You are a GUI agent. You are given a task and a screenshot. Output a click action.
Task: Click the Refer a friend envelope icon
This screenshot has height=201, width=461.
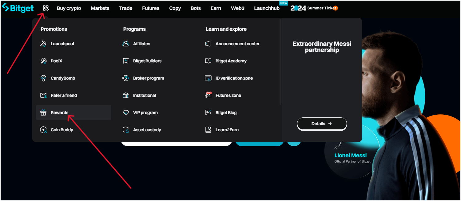(43, 95)
